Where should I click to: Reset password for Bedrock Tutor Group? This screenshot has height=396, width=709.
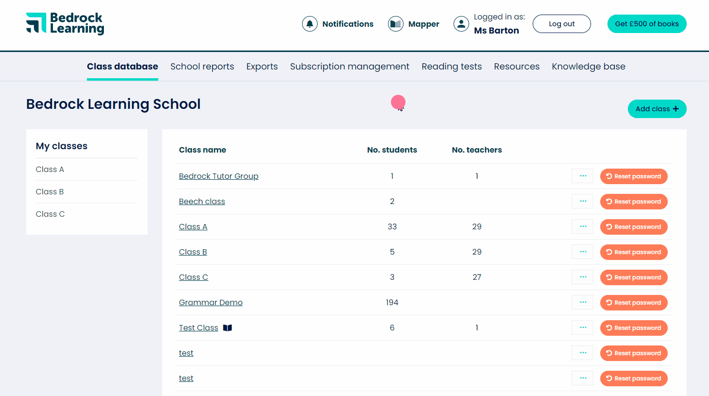[634, 176]
